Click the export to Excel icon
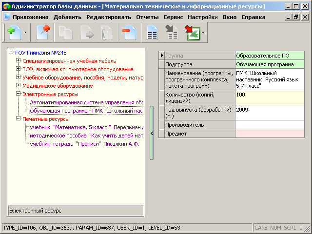Screen dimensions: 312x234 pos(193,33)
